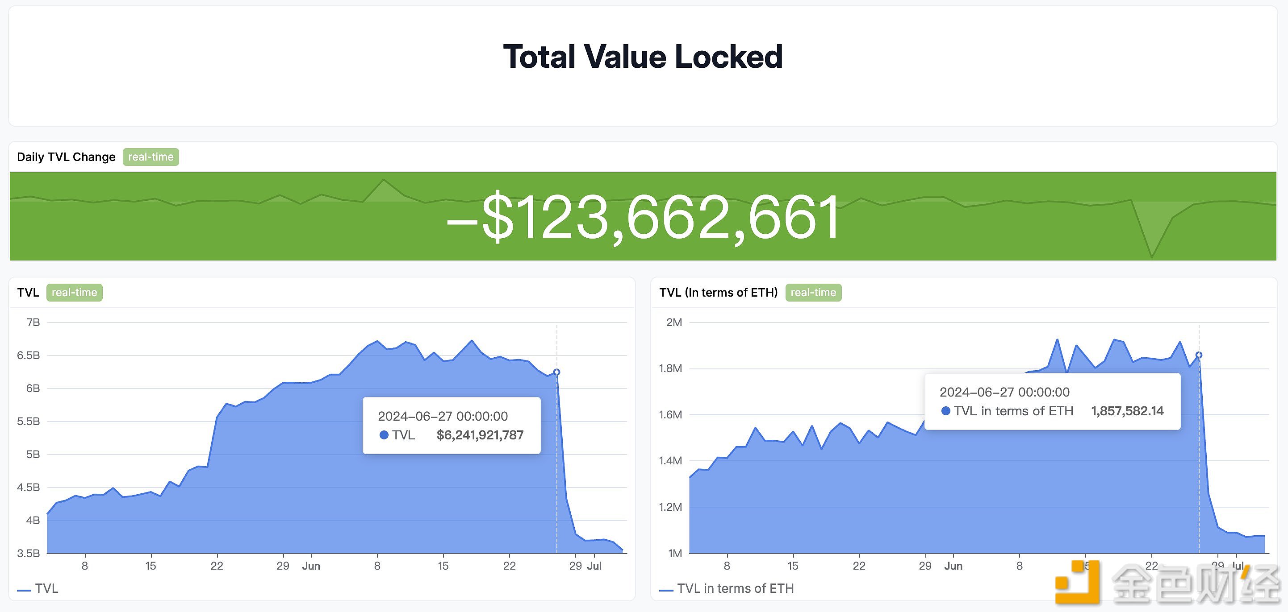The height and width of the screenshot is (612, 1288).
Task: Click the blue dot in the TVL tooltip
Action: [384, 435]
